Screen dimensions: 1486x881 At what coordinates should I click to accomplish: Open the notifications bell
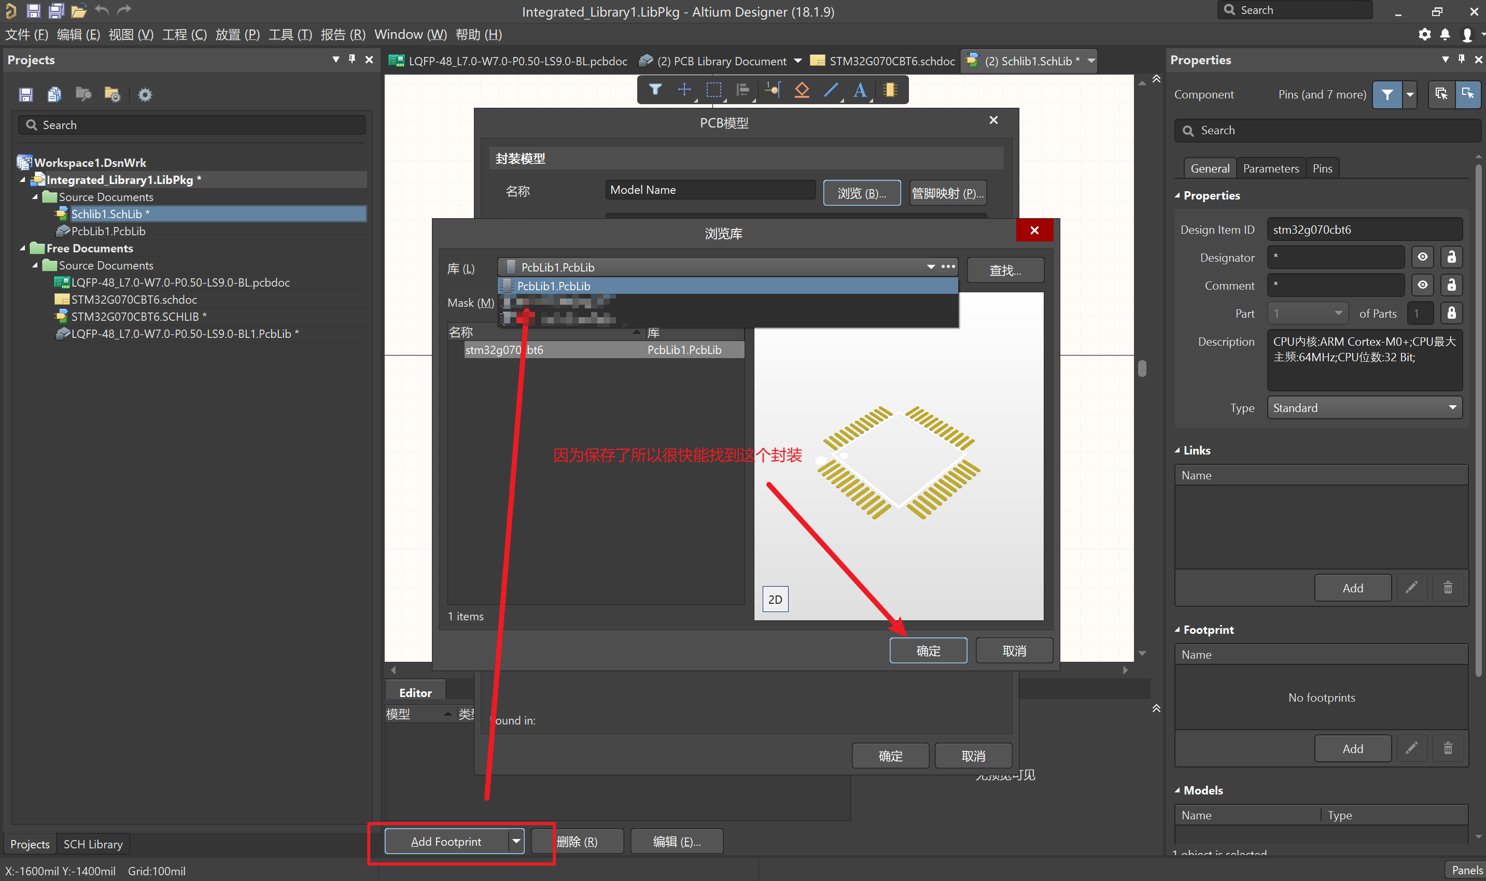pos(1445,34)
